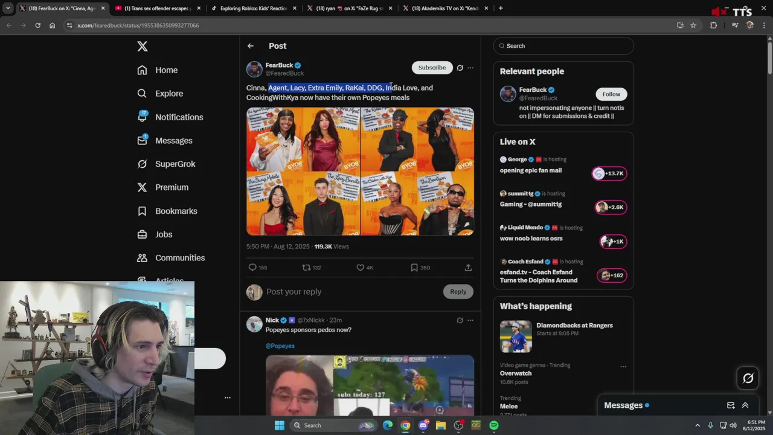The width and height of the screenshot is (773, 435).
Task: Click the floating Grok button
Action: pyautogui.click(x=748, y=378)
